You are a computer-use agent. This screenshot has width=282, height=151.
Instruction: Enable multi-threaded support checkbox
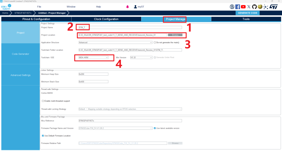click(x=43, y=101)
